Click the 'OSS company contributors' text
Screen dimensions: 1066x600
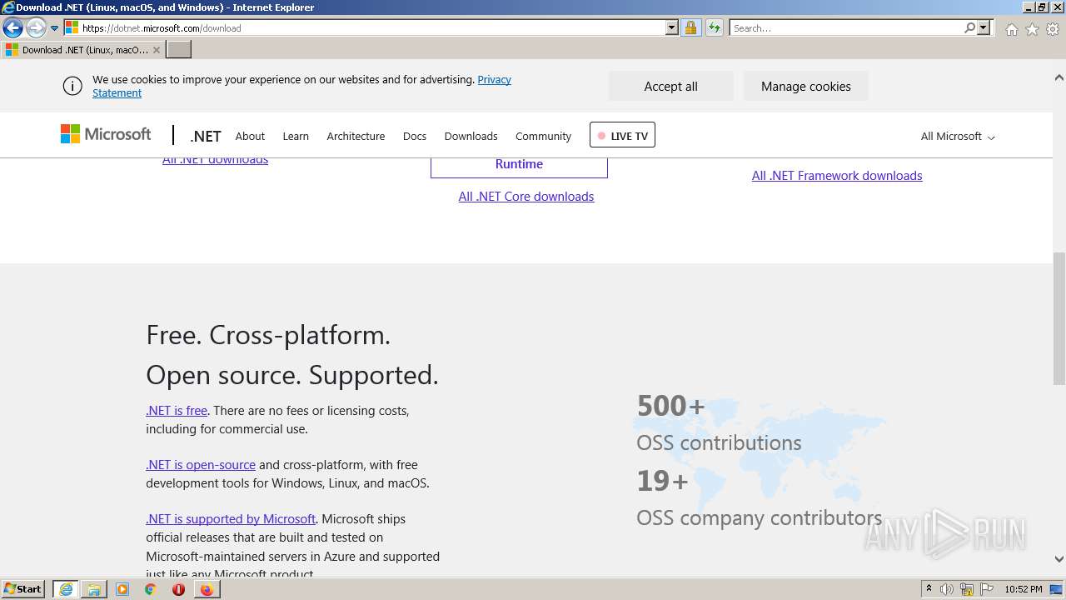759,517
